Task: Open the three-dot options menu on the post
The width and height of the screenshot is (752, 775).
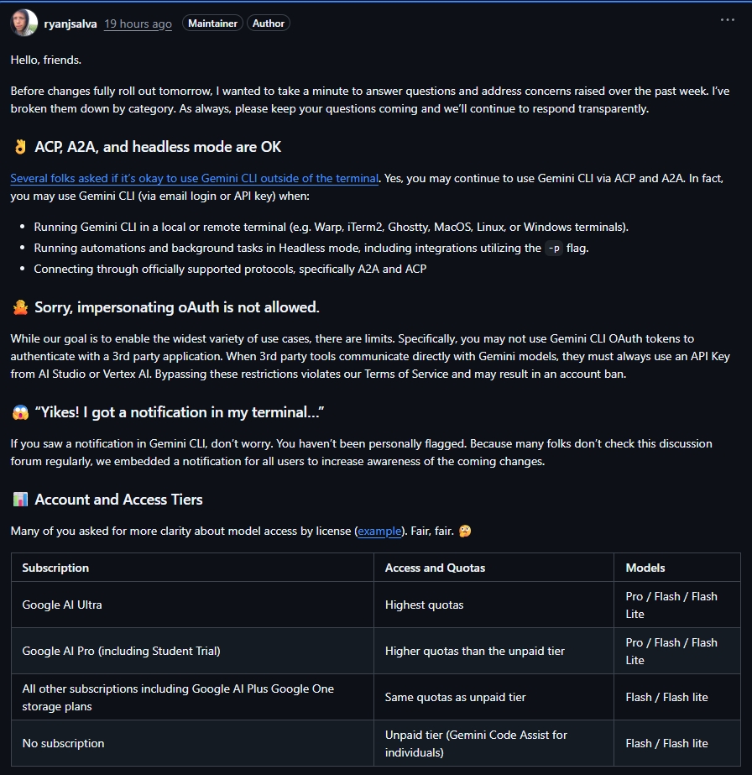Action: (x=727, y=20)
